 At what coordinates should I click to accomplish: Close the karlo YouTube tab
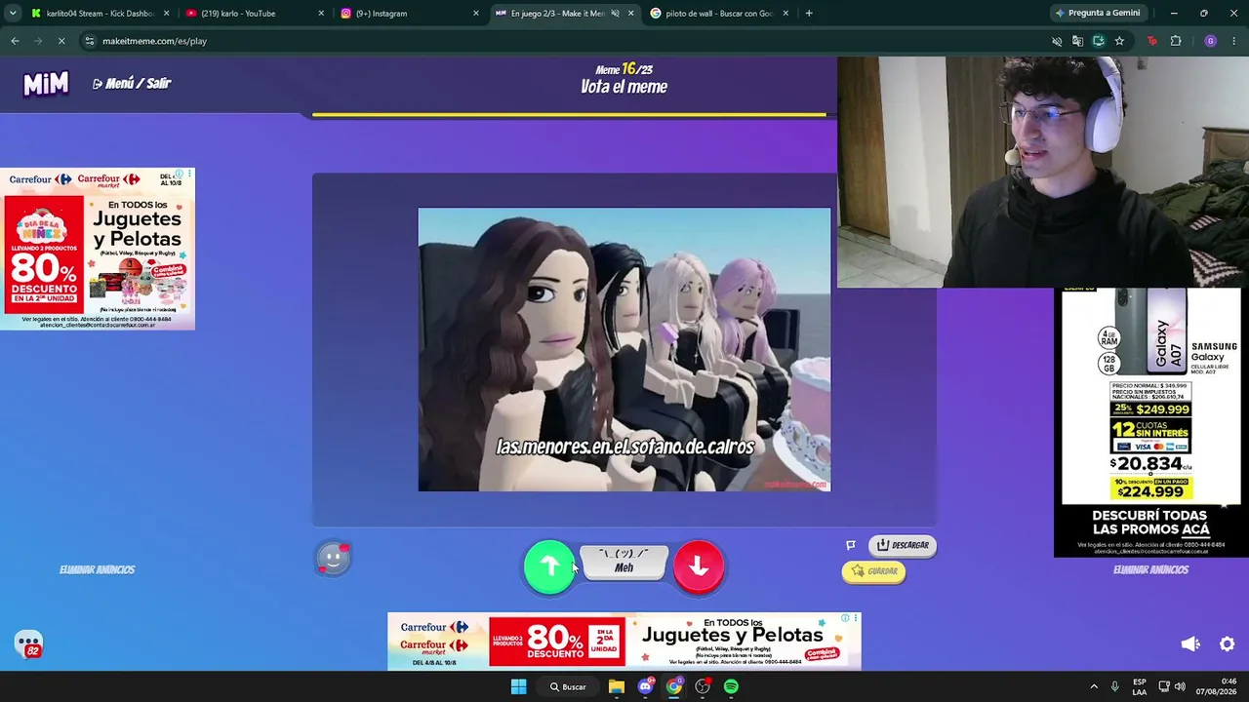coord(321,14)
